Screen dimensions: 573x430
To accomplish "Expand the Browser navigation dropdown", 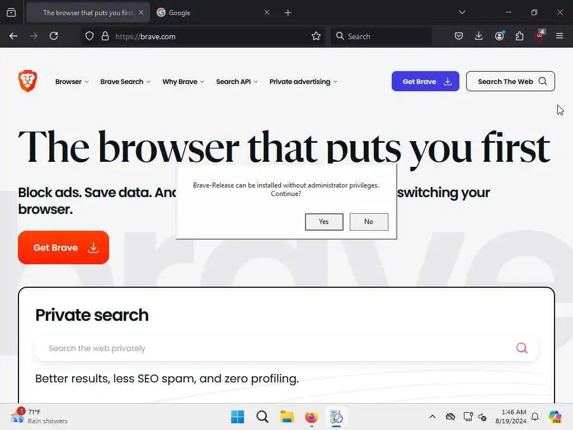I will coord(72,82).
